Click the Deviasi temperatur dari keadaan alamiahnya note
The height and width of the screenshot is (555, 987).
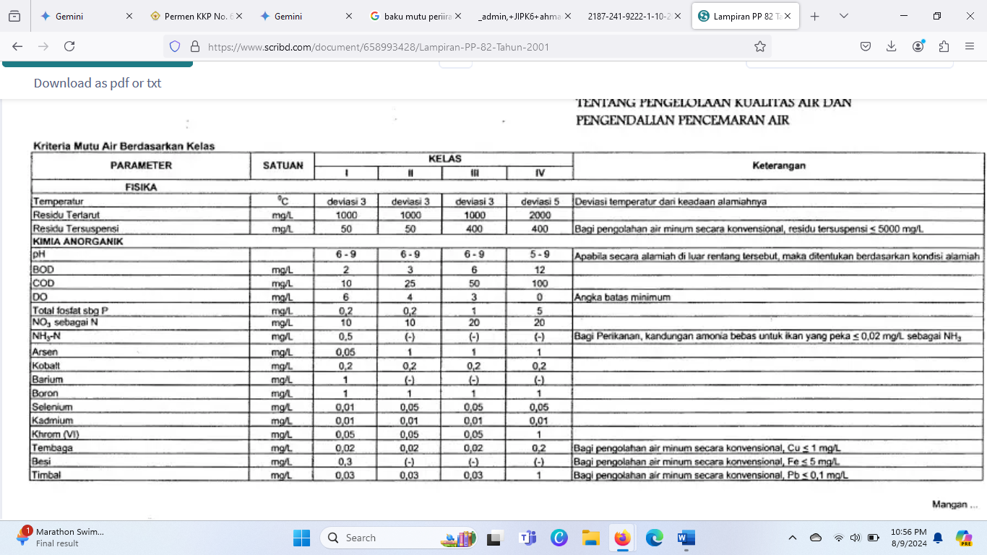pyautogui.click(x=671, y=202)
